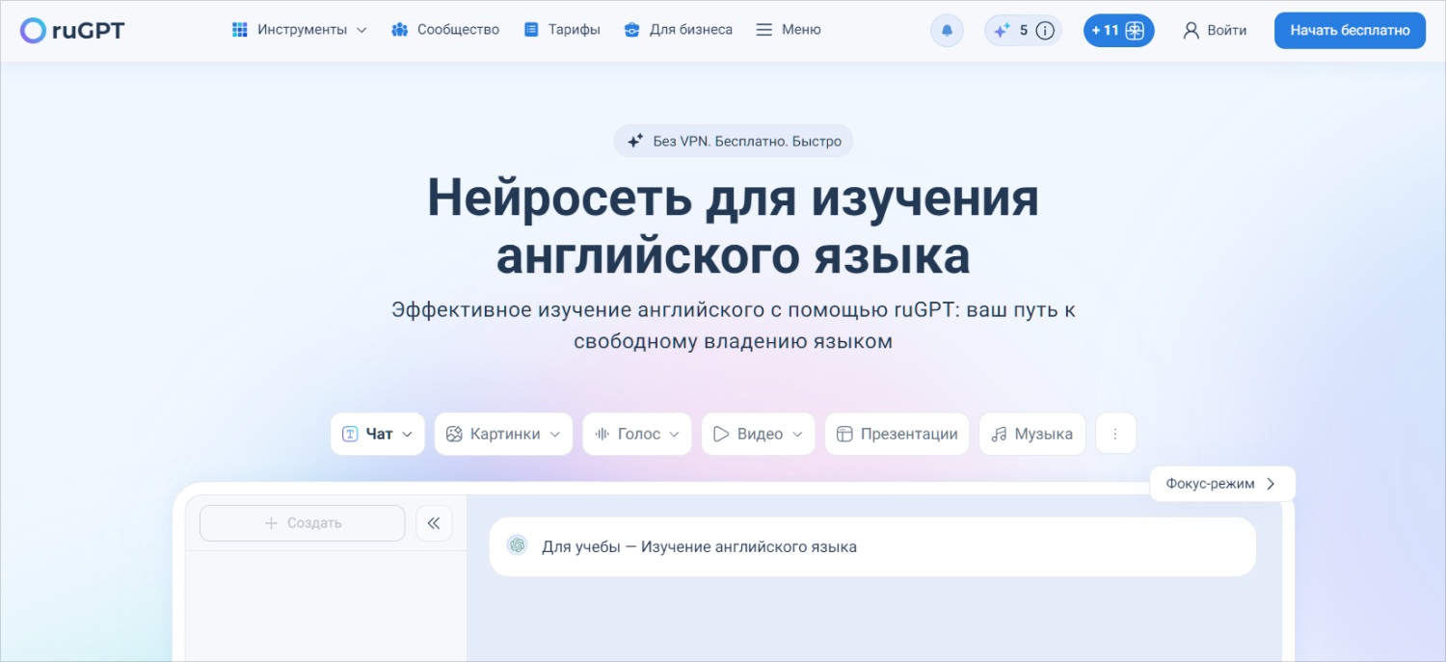Enable Фокус-режим
This screenshot has height=662, width=1446.
click(1221, 484)
